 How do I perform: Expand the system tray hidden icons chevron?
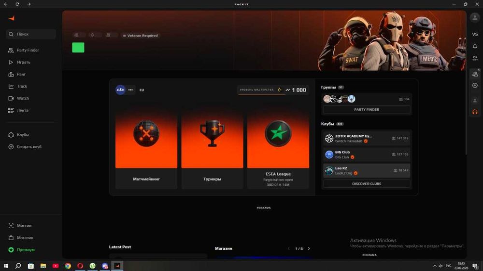click(435, 266)
